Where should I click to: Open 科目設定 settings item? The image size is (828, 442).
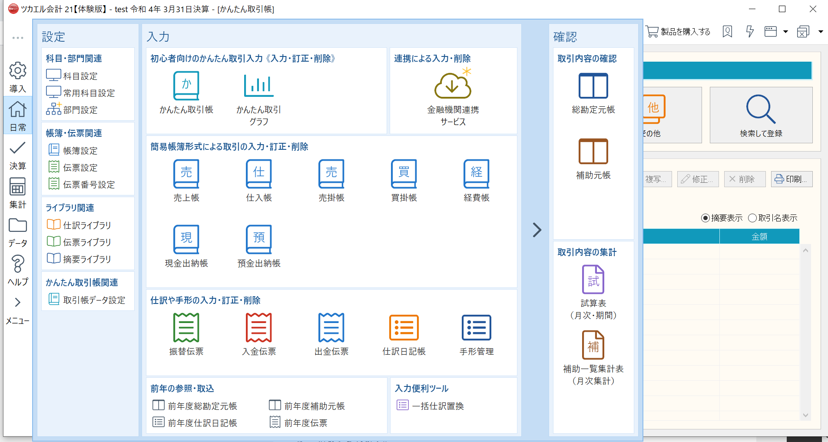pos(72,76)
